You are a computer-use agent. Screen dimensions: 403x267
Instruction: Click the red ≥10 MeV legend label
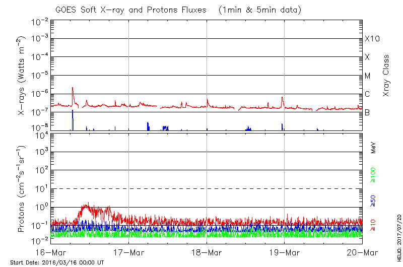pyautogui.click(x=373, y=224)
